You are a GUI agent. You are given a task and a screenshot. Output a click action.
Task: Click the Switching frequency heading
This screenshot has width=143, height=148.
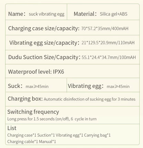pyautogui.click(x=33, y=112)
